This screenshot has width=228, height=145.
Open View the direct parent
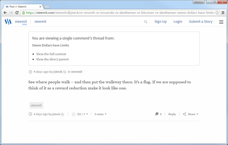52,59
